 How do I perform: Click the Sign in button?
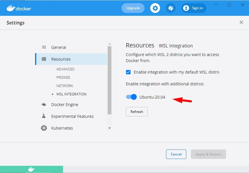point(194,8)
